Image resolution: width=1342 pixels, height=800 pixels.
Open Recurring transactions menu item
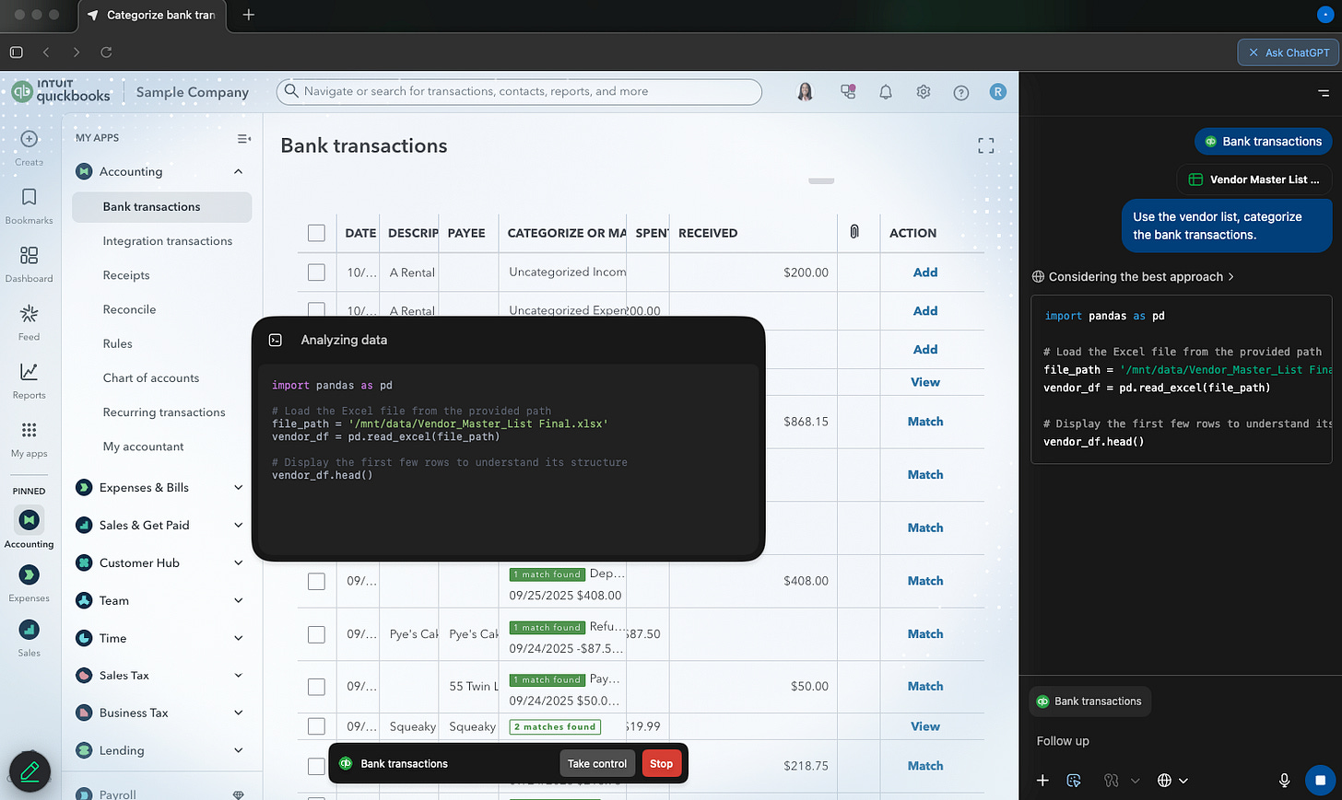click(164, 412)
